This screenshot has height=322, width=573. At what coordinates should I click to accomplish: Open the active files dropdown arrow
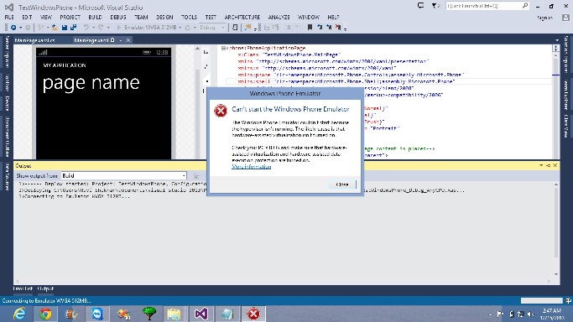tap(557, 40)
